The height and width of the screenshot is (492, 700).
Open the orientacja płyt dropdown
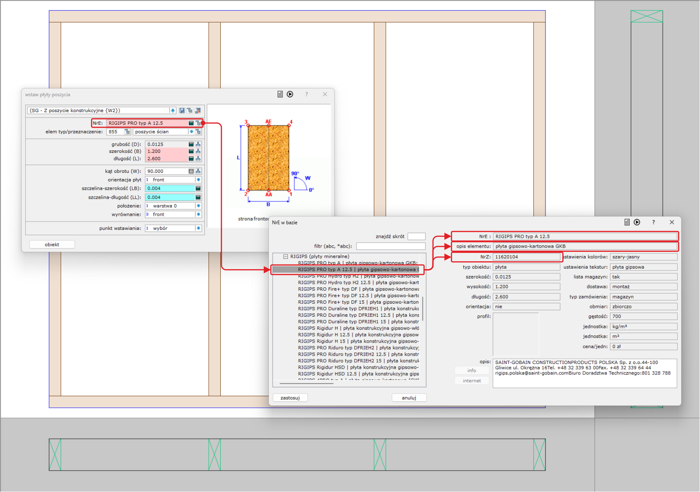click(198, 180)
